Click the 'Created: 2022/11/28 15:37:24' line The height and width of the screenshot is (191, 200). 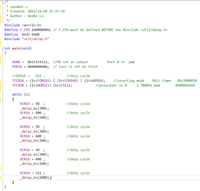point(37,11)
